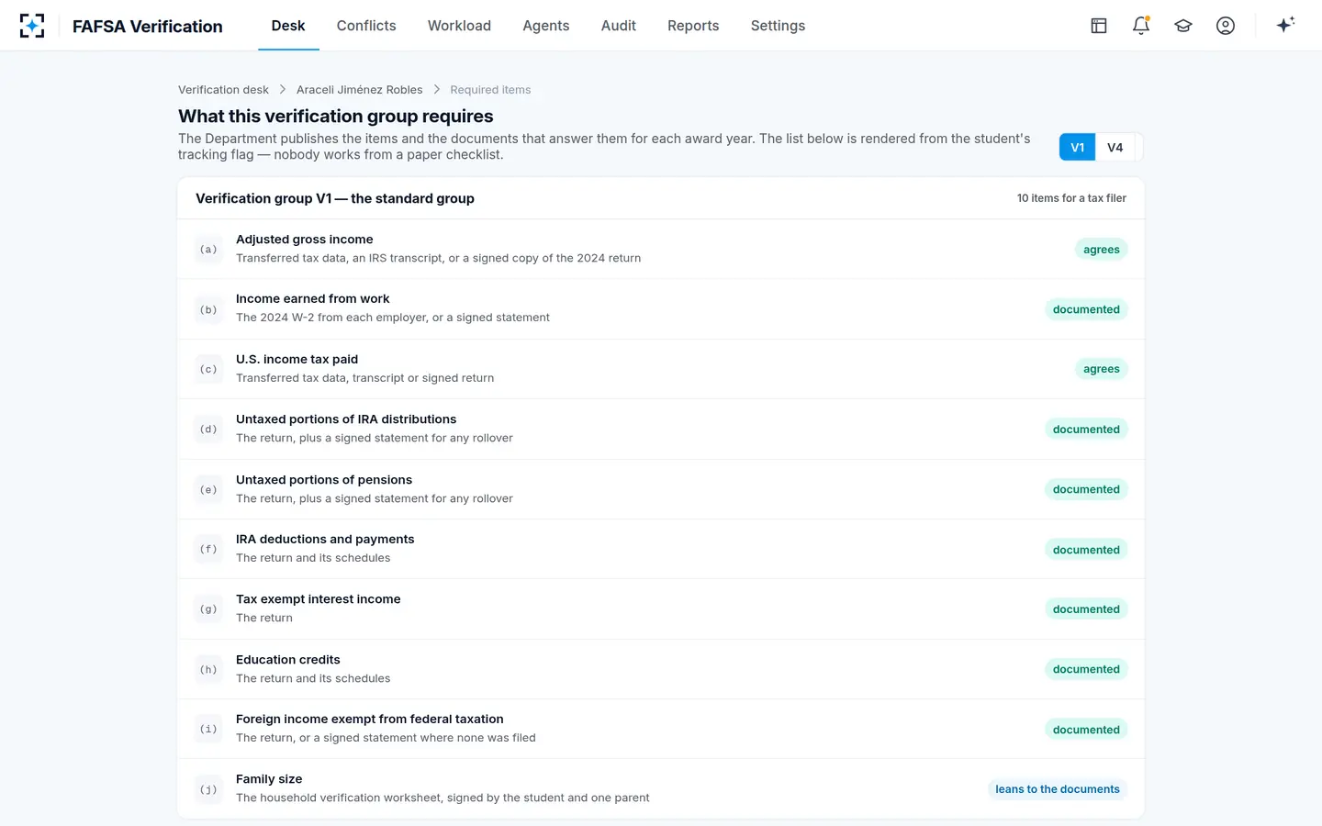Select the Family size item title
The height and width of the screenshot is (826, 1322).
click(269, 779)
